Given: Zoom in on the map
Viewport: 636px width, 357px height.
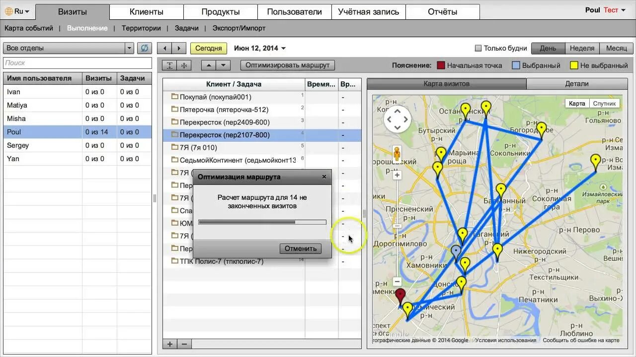Looking at the screenshot, I should 397,175.
